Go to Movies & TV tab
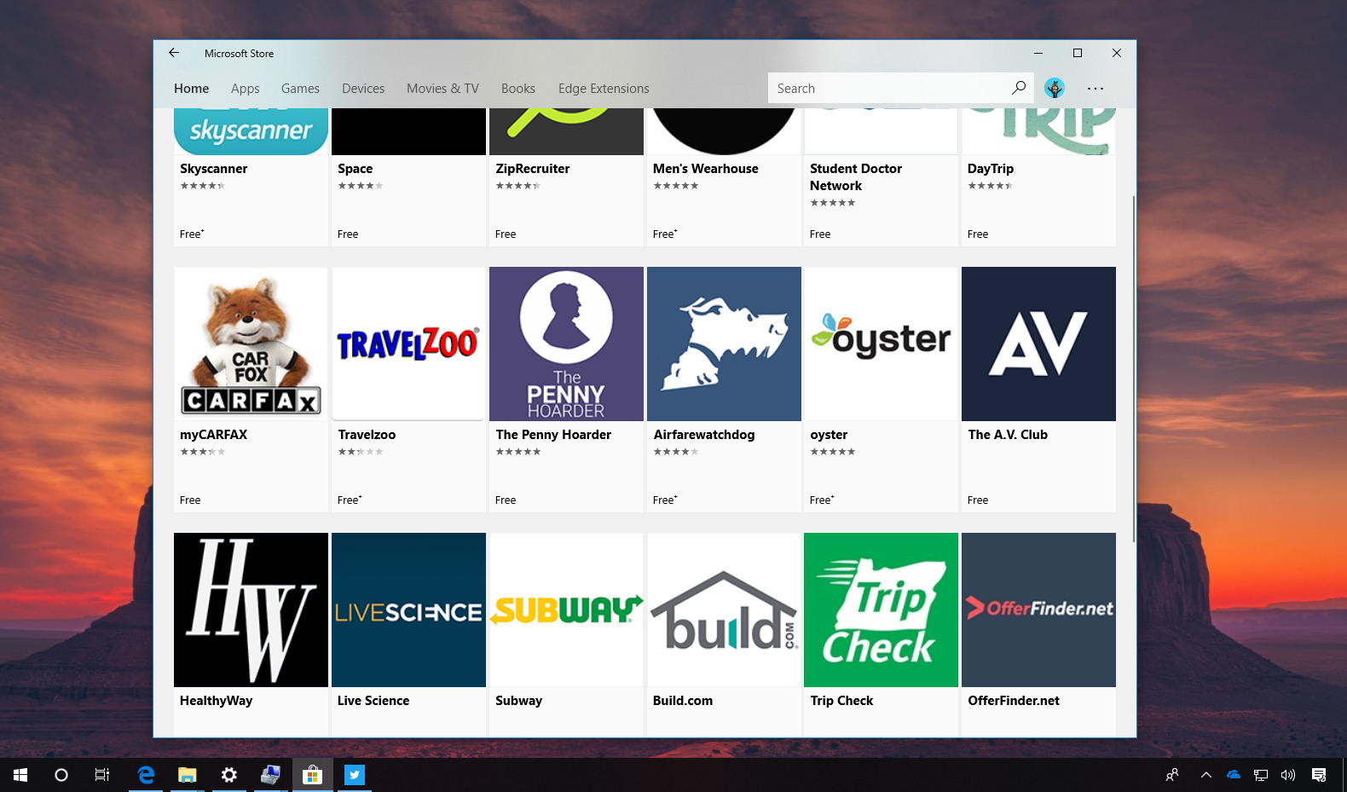The width and height of the screenshot is (1347, 792). click(442, 89)
